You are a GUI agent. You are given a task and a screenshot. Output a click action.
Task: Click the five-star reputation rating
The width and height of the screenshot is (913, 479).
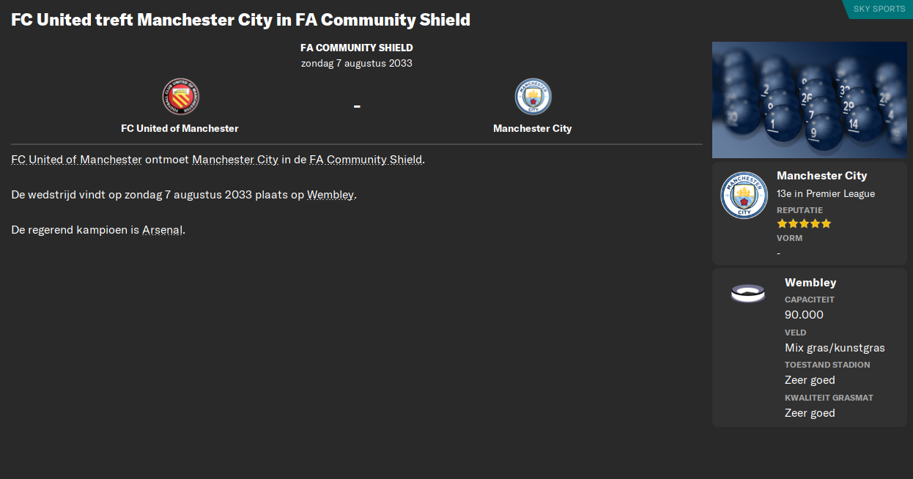pos(803,223)
